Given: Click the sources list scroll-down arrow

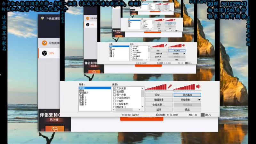Looking at the screenshot, I should pos(142,107).
